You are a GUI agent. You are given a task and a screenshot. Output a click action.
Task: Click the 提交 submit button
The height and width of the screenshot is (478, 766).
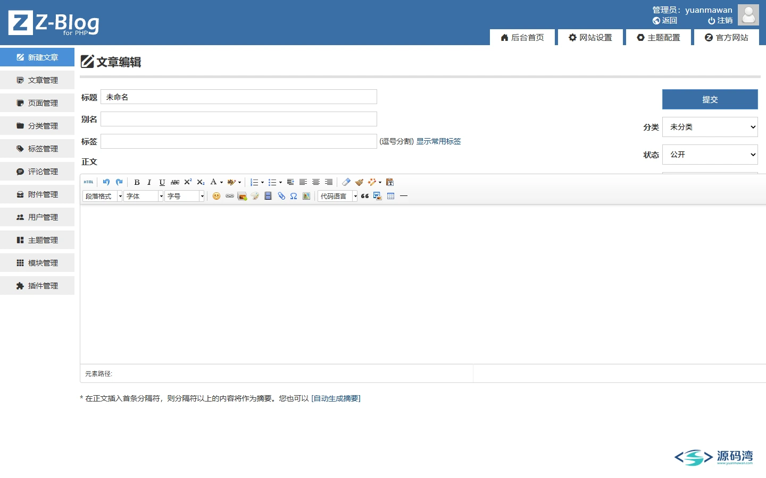[x=710, y=99]
